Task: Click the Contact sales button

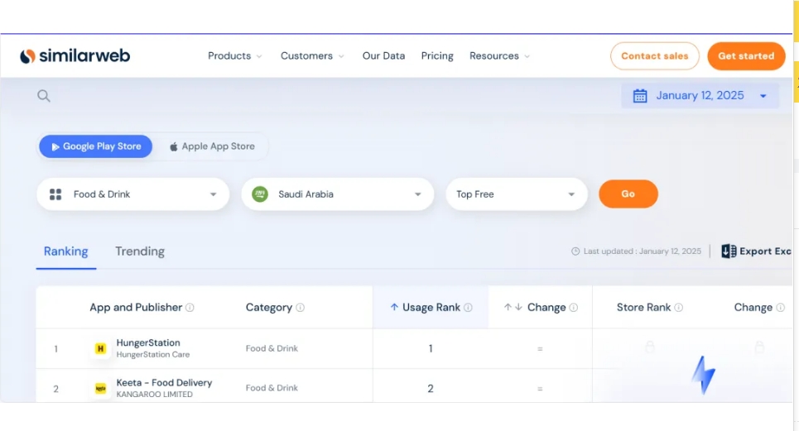Action: (x=655, y=56)
